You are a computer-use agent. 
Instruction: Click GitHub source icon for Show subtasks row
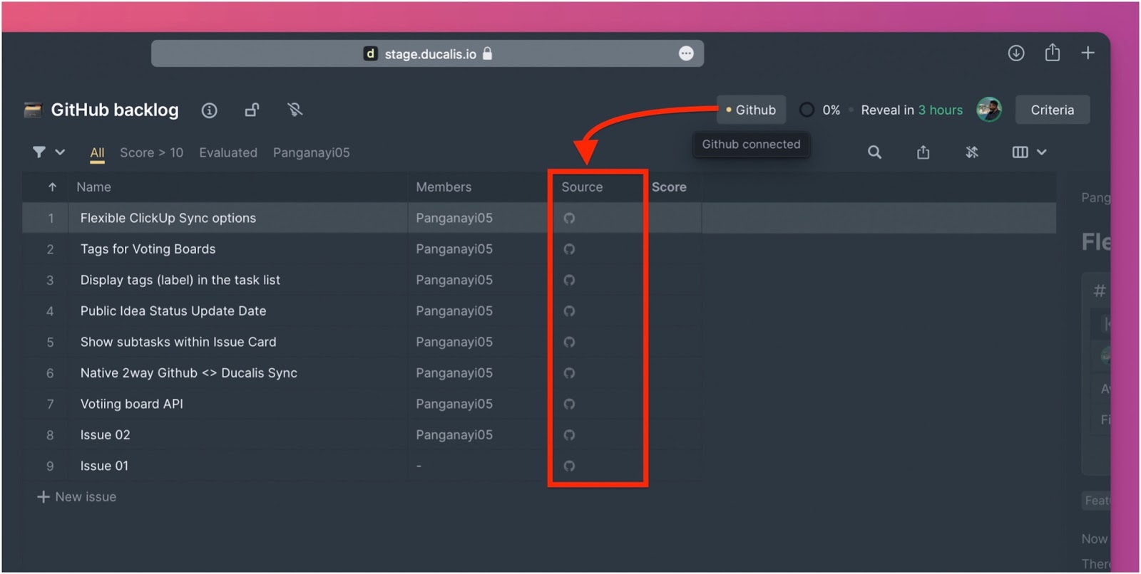coord(569,342)
